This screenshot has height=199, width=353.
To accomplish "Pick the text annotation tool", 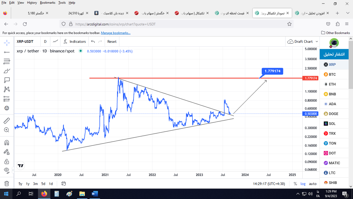I will point(7,80).
